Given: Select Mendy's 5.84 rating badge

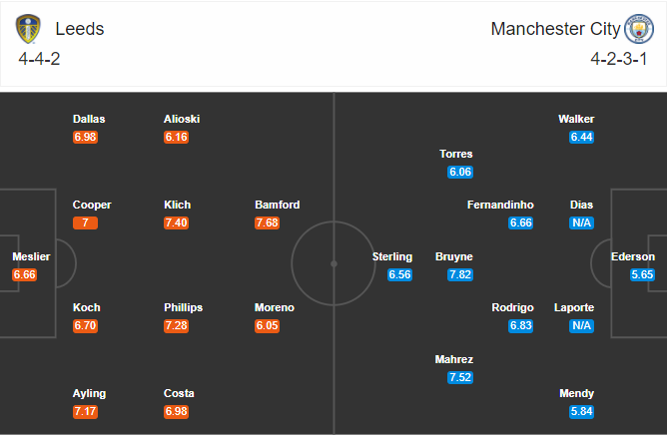Looking at the screenshot, I should 582,411.
